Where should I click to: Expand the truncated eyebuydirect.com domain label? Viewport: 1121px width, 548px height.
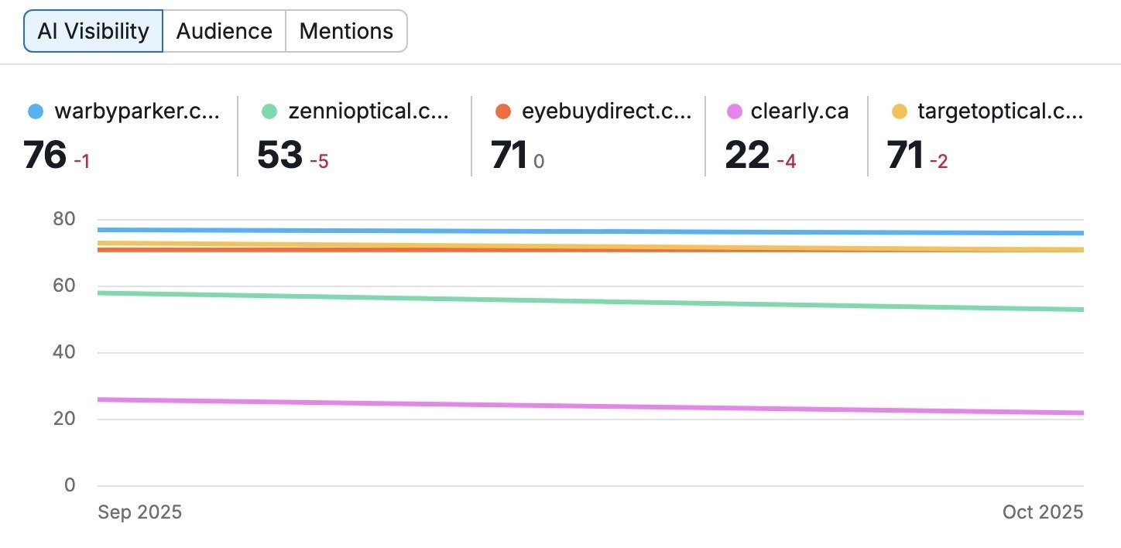click(608, 111)
